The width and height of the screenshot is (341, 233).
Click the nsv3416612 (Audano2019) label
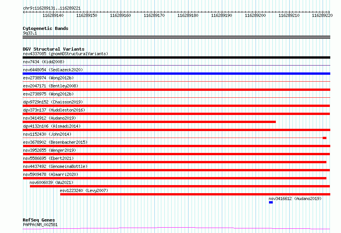(x=295, y=199)
